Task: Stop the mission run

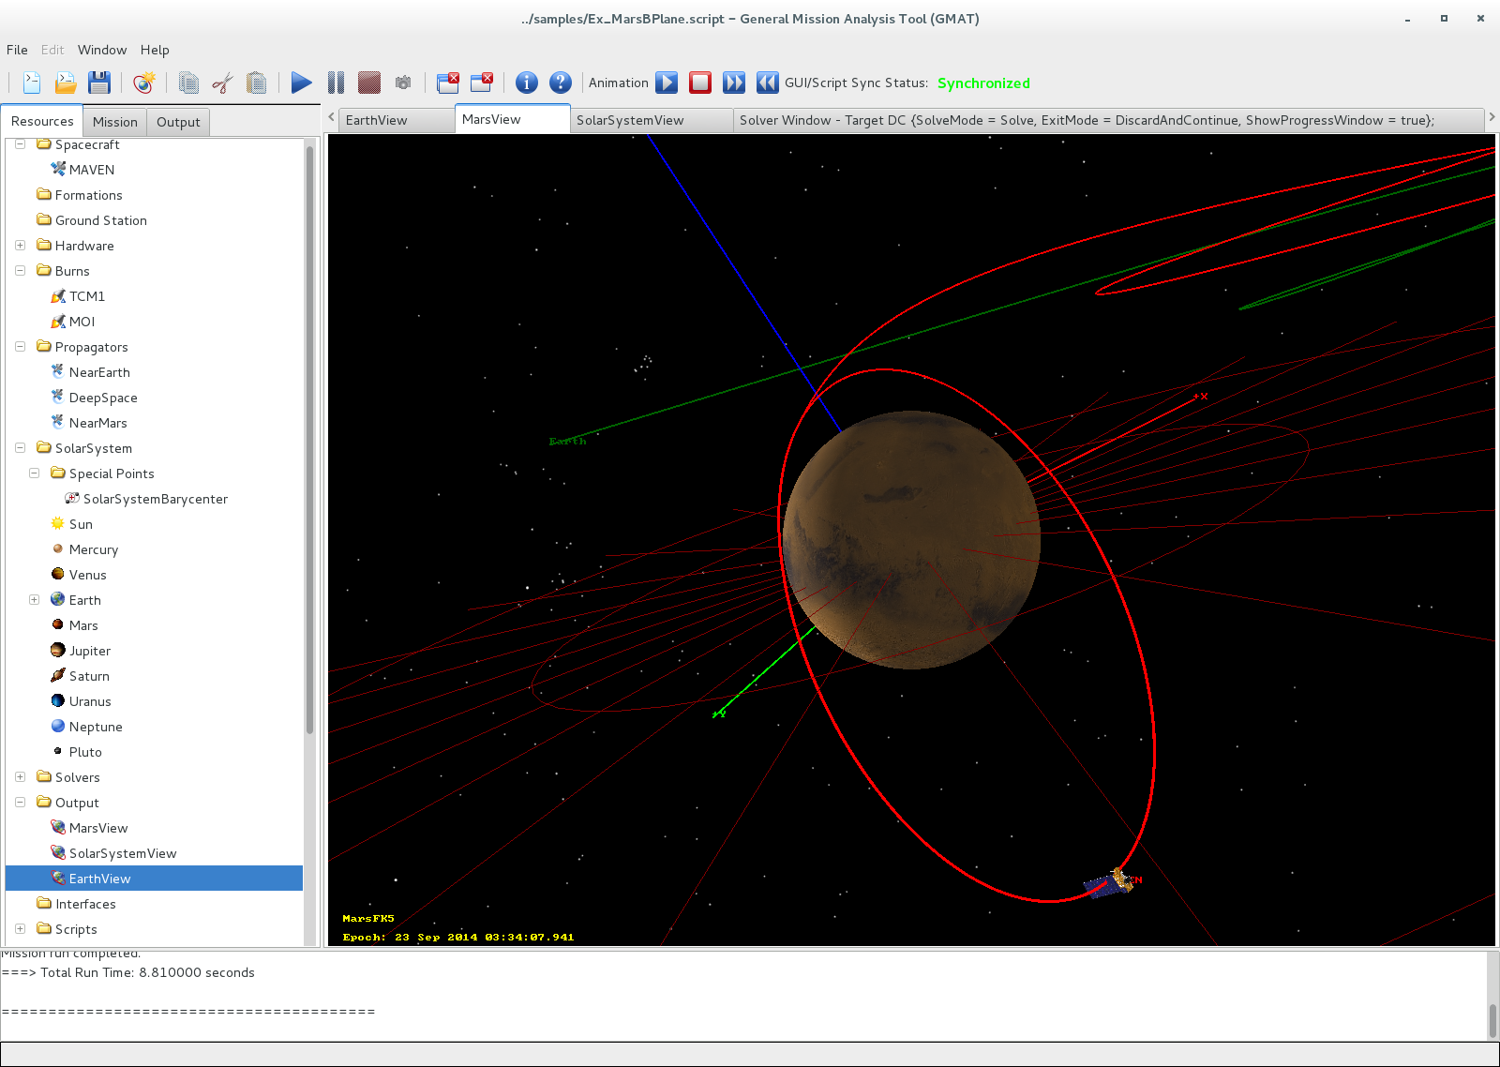Action: [x=369, y=83]
